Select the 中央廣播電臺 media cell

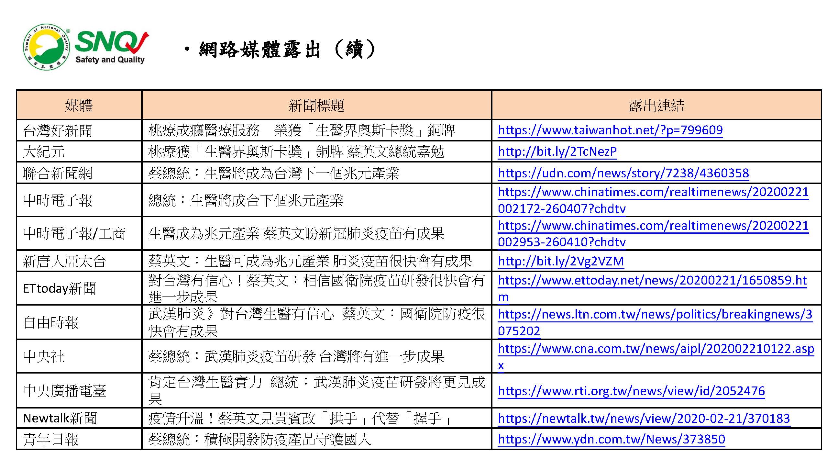click(79, 391)
